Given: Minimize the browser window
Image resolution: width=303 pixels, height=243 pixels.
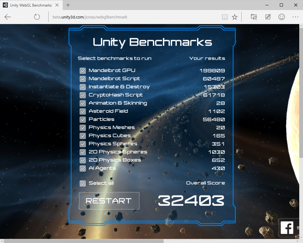Looking at the screenshot, I should pos(267,5).
